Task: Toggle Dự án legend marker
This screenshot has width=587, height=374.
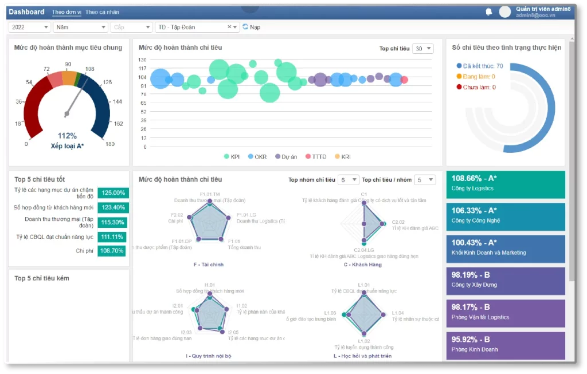Action: (x=277, y=156)
